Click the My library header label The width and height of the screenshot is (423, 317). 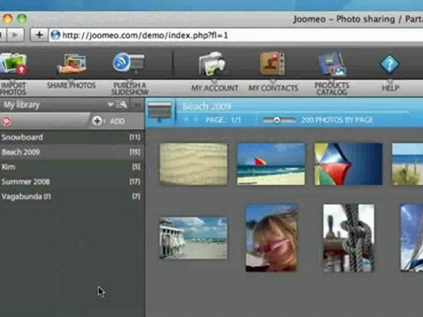[22, 105]
